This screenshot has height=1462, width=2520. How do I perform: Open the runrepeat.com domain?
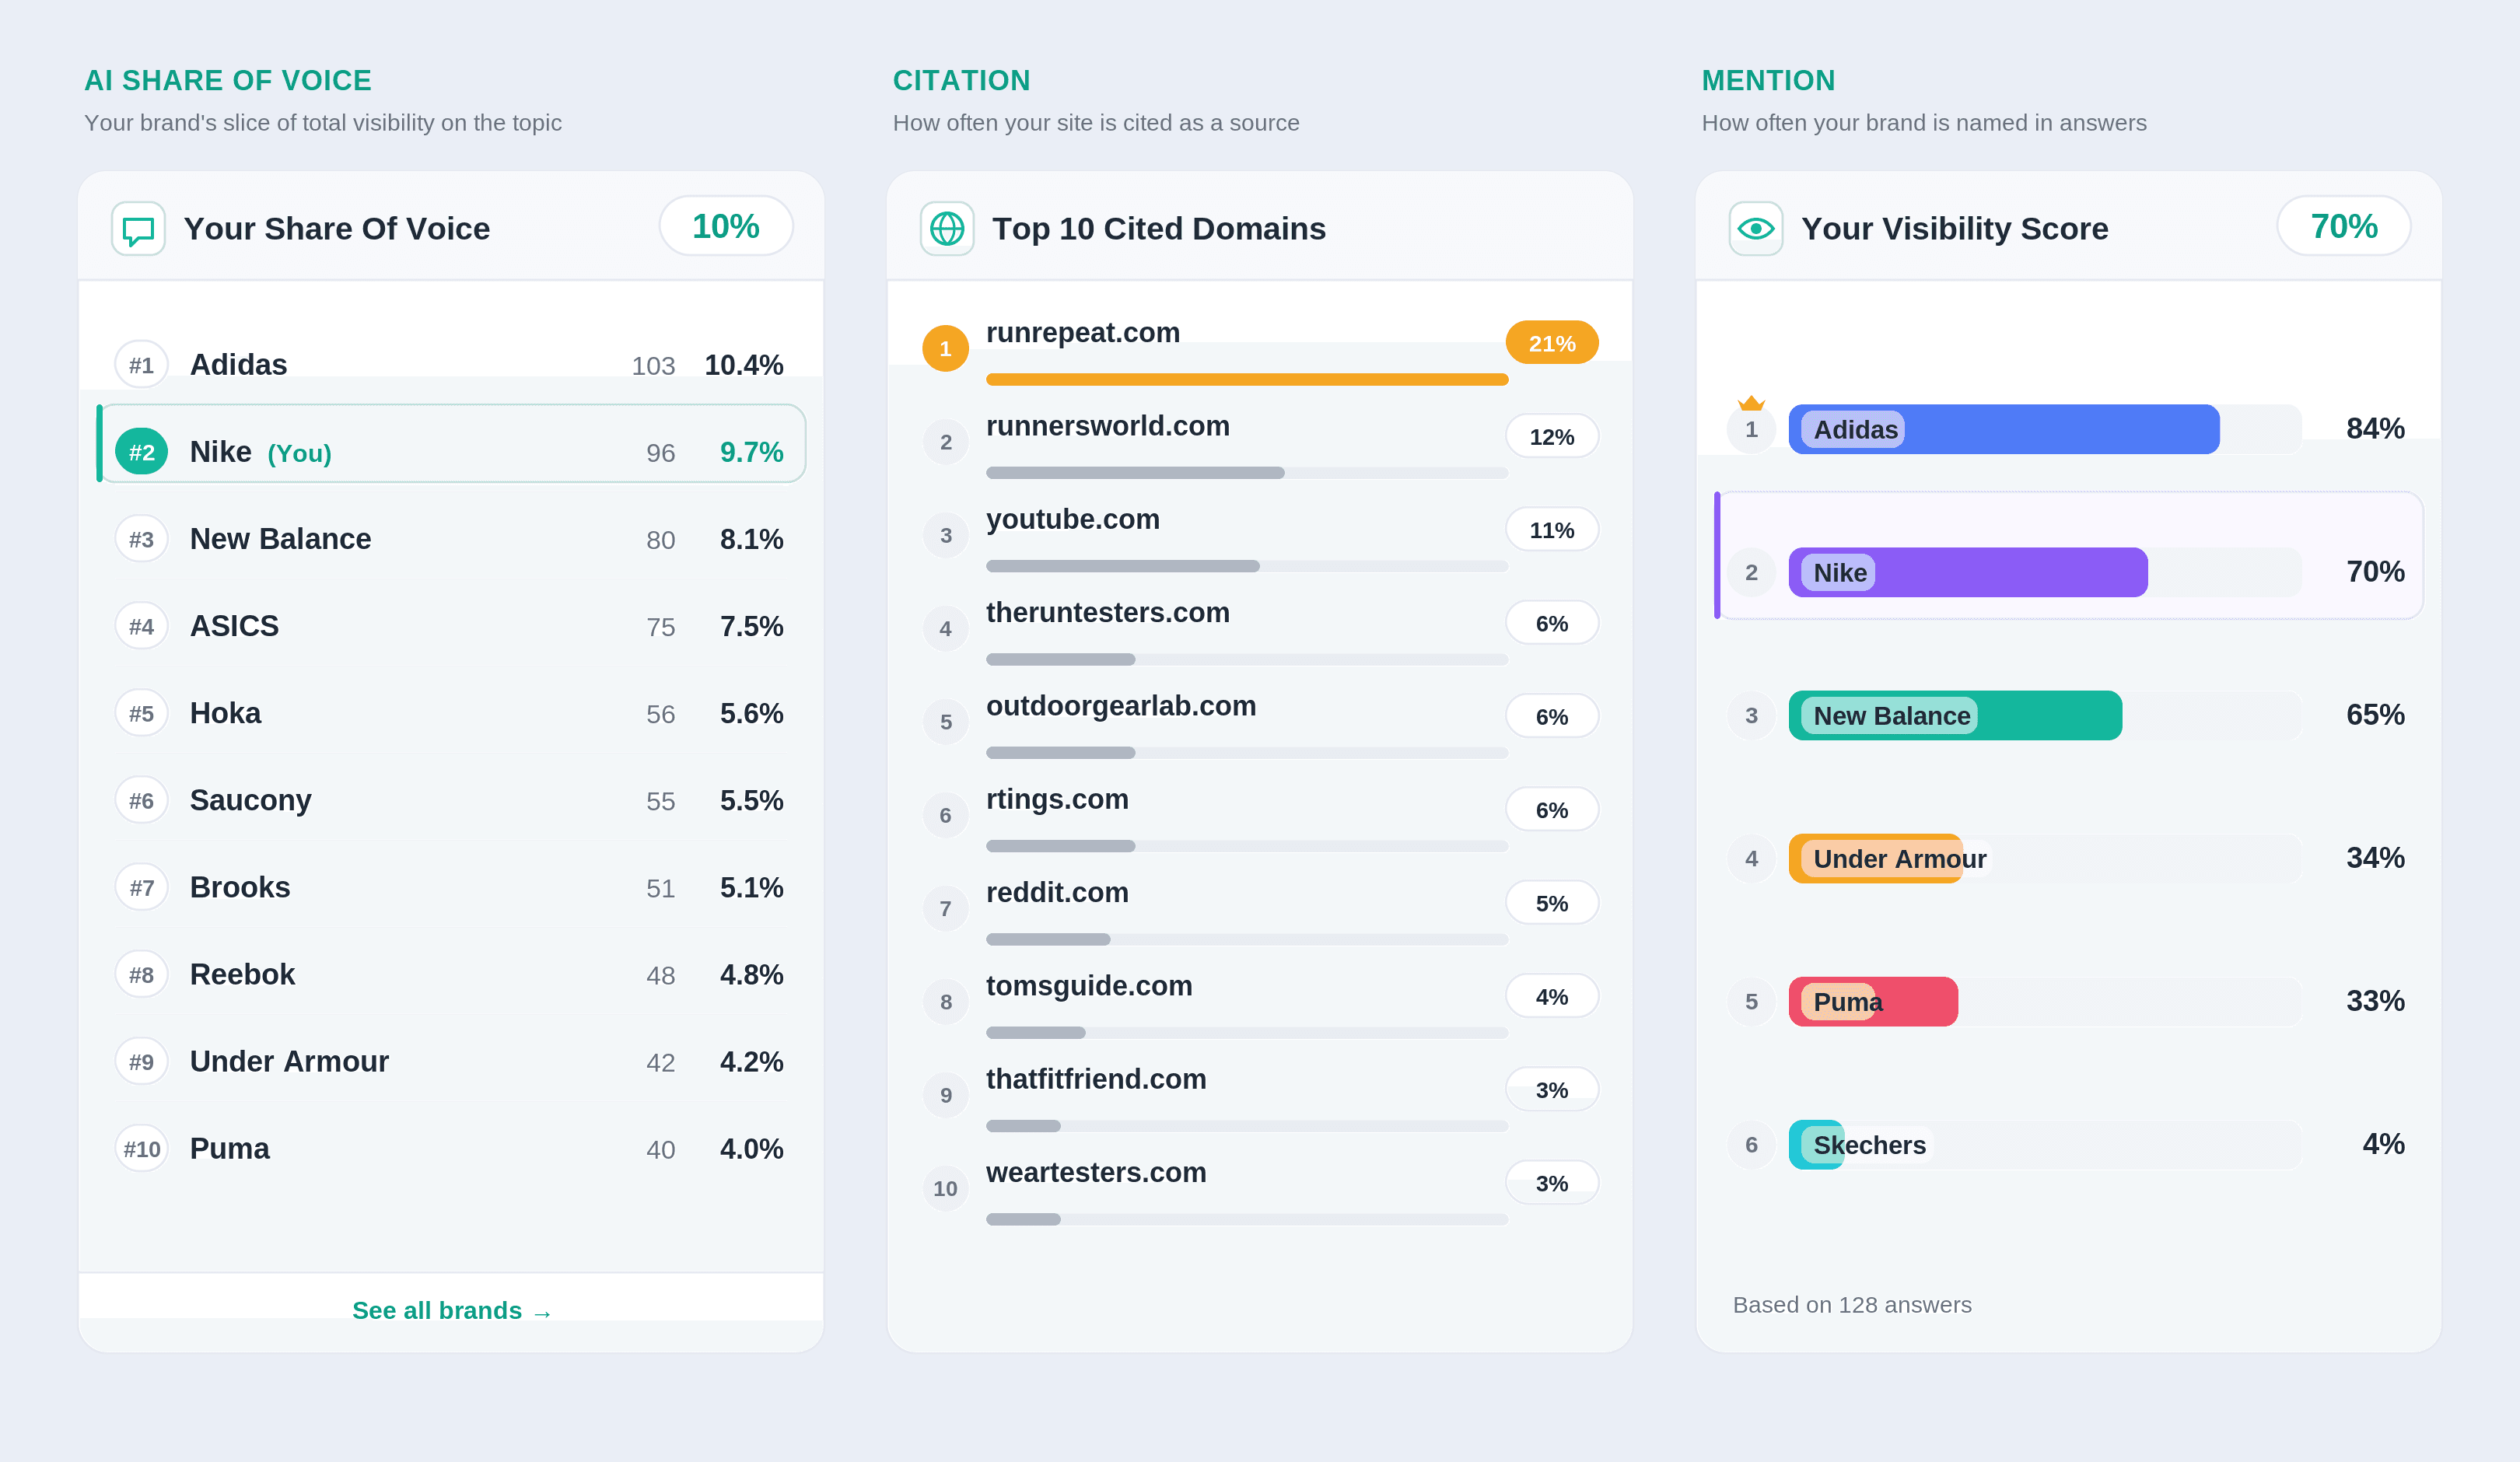coord(1082,332)
